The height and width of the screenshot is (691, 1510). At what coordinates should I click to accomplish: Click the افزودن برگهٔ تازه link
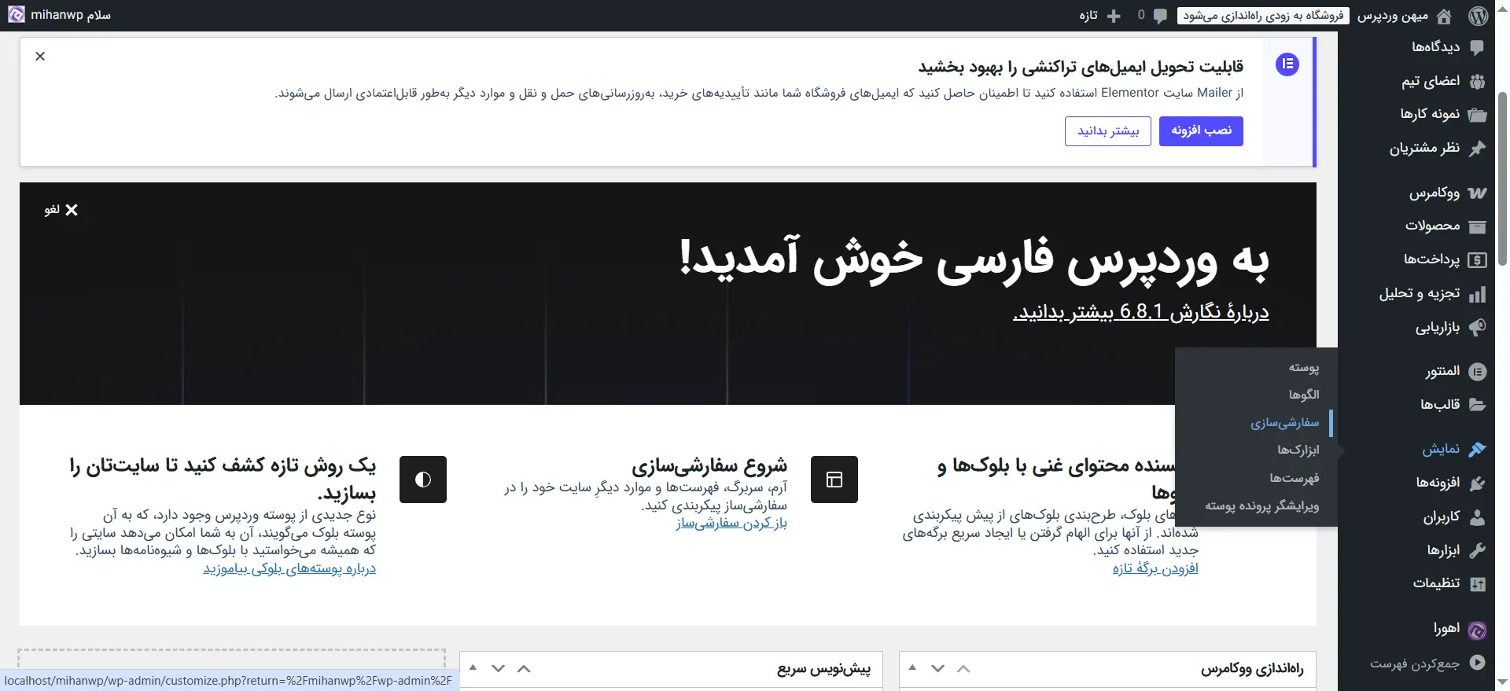[x=1155, y=568]
